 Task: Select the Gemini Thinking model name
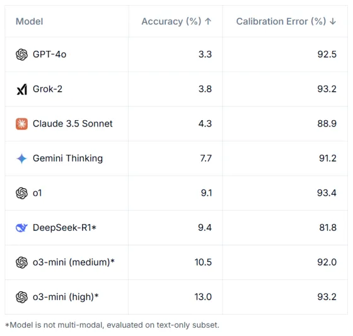tap(68, 159)
